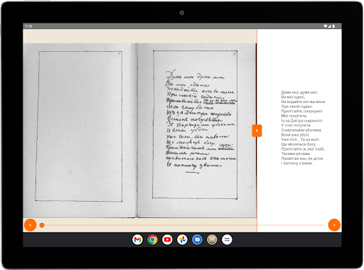Tap the 7:15 clock in the status bar

[28, 26]
